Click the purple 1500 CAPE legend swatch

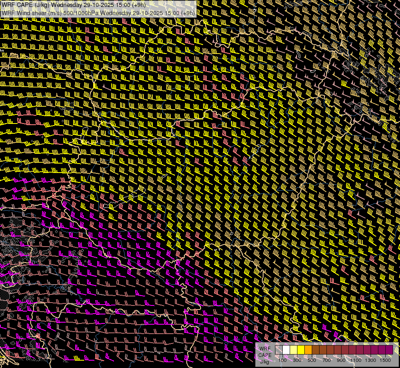tap(389, 350)
